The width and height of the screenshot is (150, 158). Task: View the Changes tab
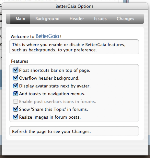pyautogui.click(x=125, y=19)
